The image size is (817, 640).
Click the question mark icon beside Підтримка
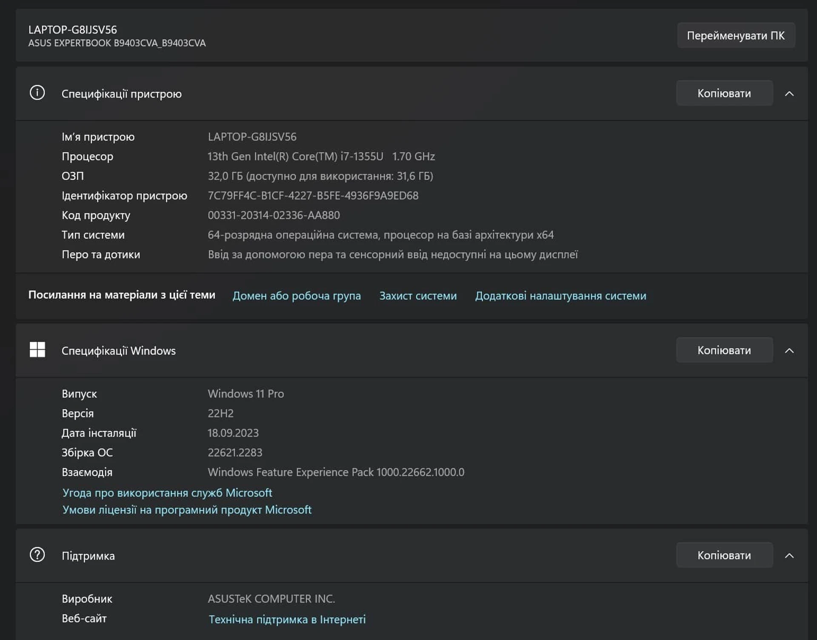(x=37, y=555)
